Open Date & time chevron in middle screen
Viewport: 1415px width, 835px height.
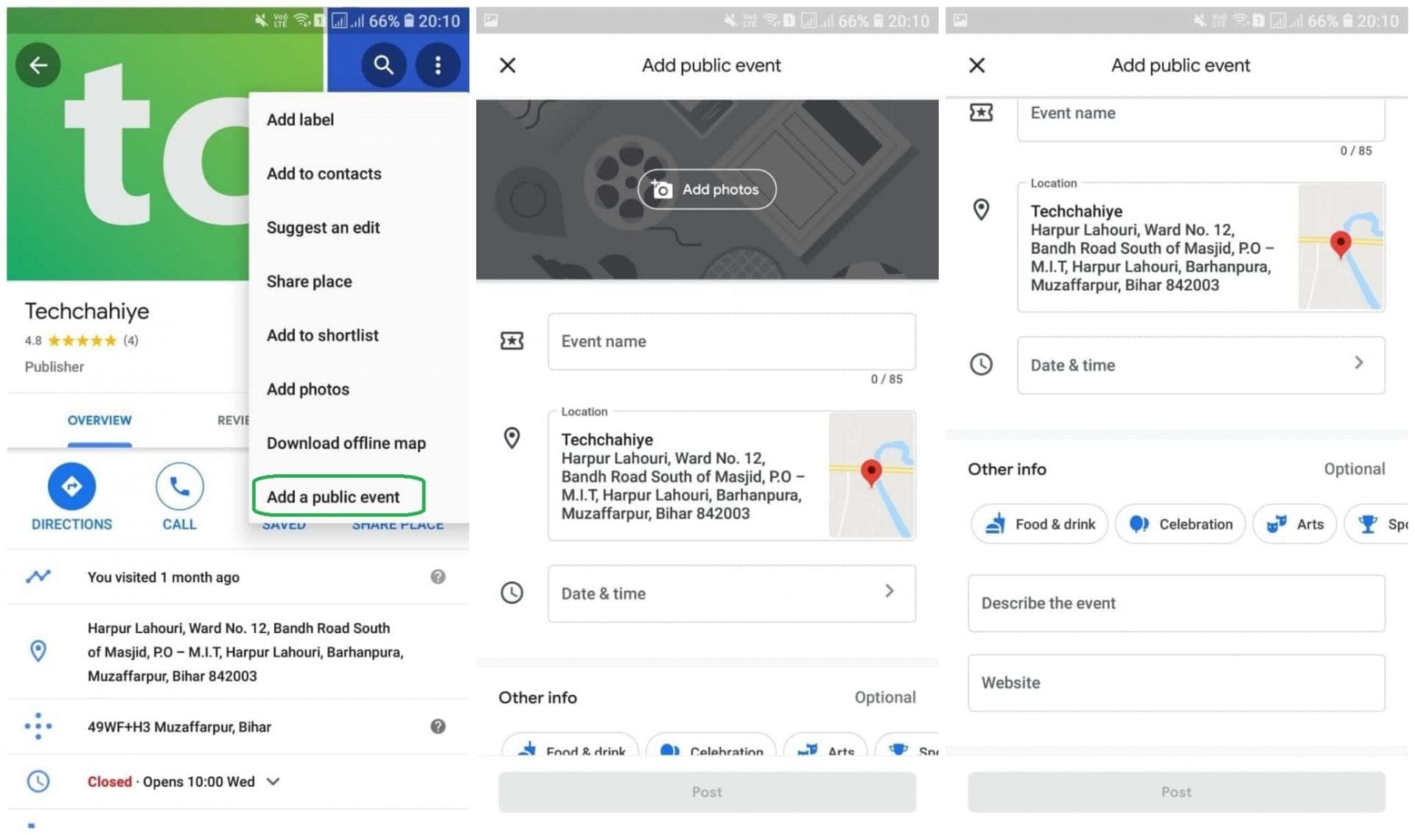pos(890,591)
